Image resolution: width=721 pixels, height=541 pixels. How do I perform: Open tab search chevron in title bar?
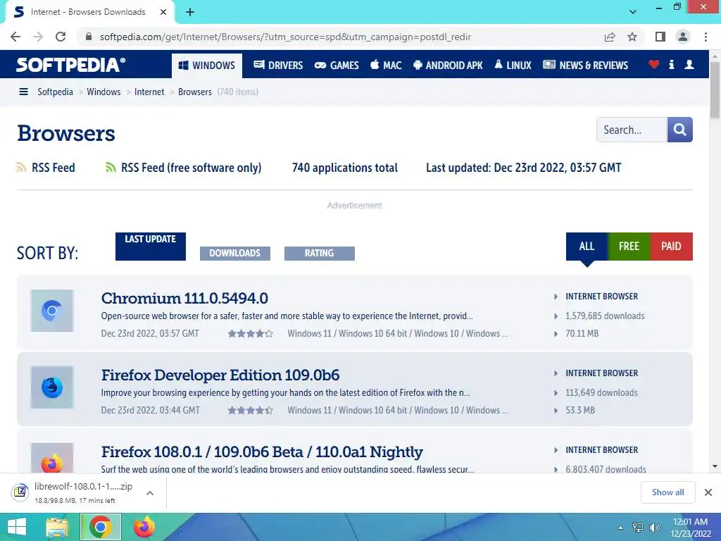point(633,12)
